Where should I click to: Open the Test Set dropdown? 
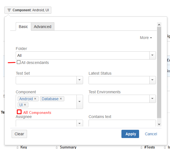point(79,80)
